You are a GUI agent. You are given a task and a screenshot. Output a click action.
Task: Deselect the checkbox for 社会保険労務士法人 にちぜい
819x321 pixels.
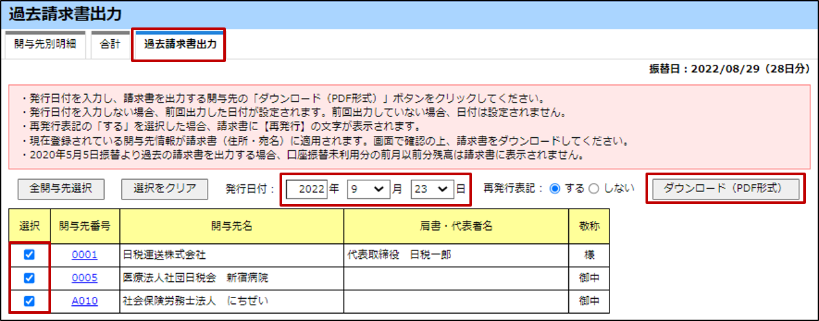click(29, 301)
